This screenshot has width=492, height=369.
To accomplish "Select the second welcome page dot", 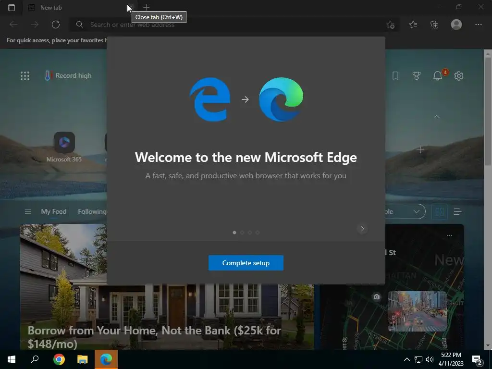I will (x=242, y=233).
